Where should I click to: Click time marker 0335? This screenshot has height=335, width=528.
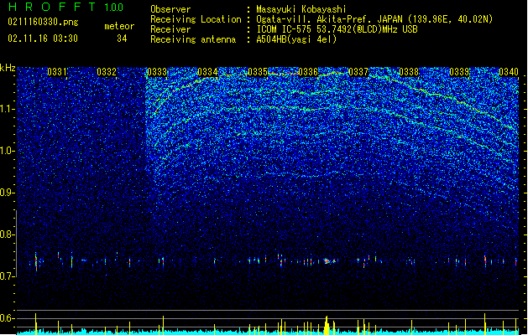(x=258, y=72)
